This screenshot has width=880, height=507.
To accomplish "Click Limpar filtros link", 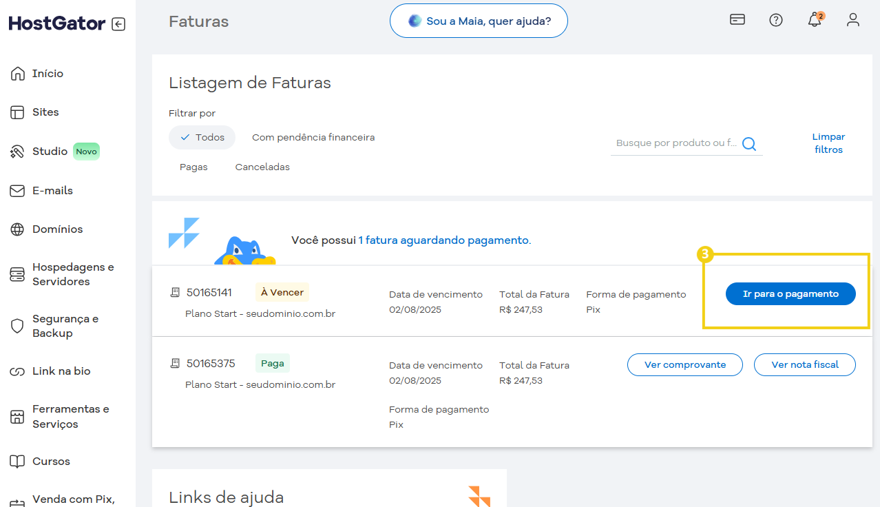I will point(828,143).
